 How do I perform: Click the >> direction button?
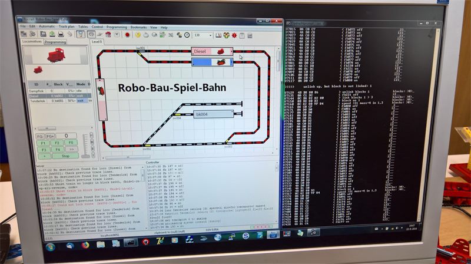click(71, 149)
